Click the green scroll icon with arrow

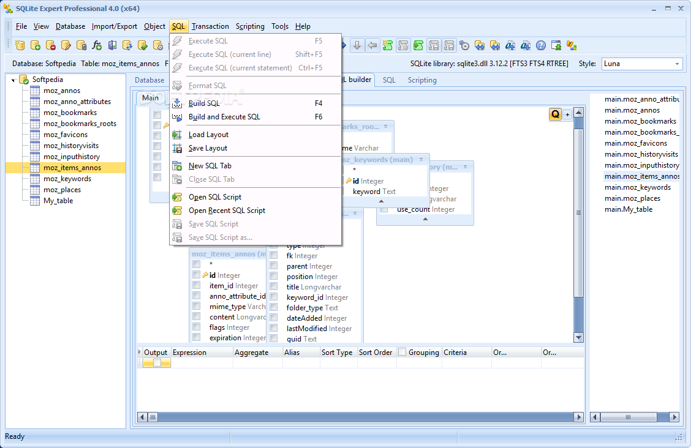(418, 45)
